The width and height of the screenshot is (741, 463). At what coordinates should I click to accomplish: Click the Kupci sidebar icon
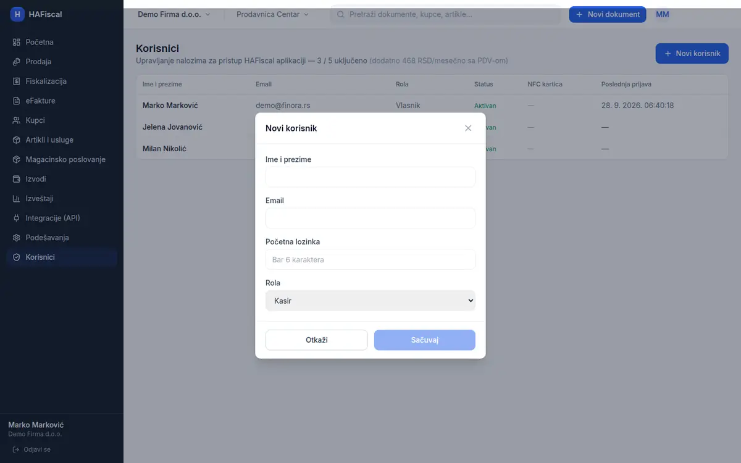tap(17, 120)
